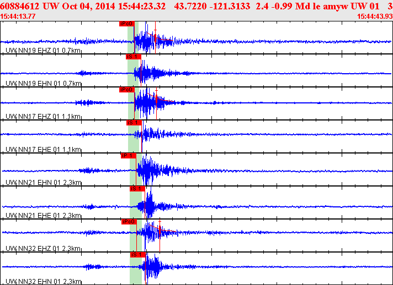Click the red coda end marker on NN17 EHZ

(156, 103)
